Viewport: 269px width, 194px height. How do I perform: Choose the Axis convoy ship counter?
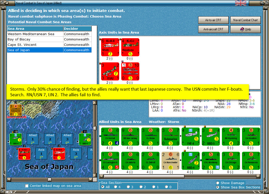130,71
